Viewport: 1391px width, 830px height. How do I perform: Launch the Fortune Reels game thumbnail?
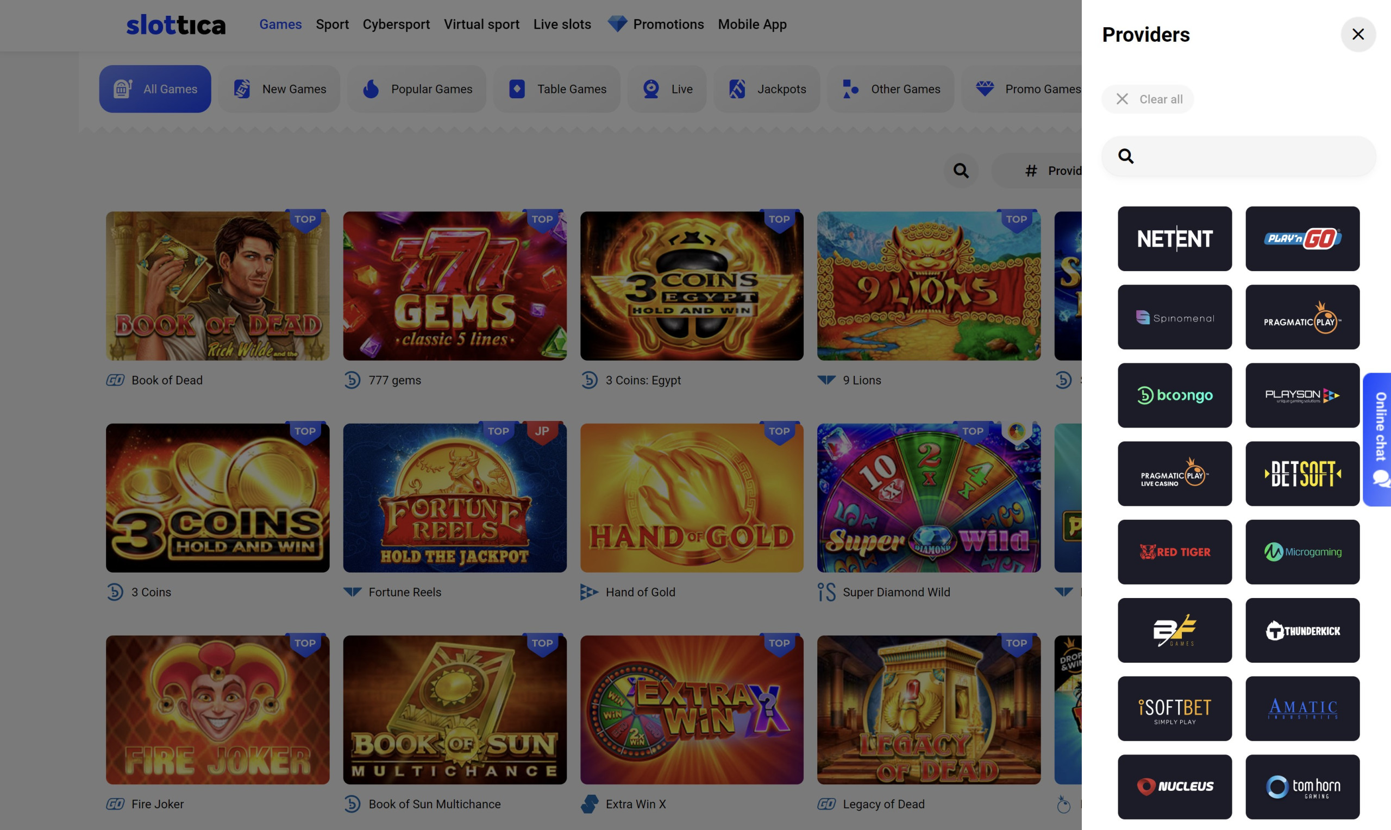click(455, 498)
